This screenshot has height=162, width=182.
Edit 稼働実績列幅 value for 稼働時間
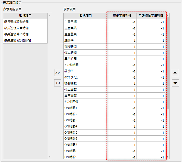[x=122, y=47]
